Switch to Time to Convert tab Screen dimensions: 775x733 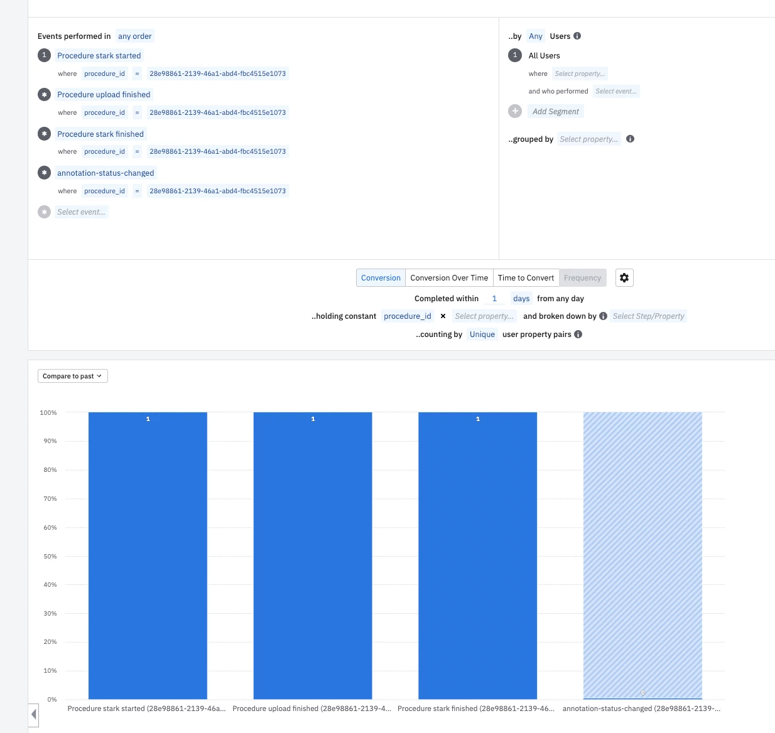[526, 277]
